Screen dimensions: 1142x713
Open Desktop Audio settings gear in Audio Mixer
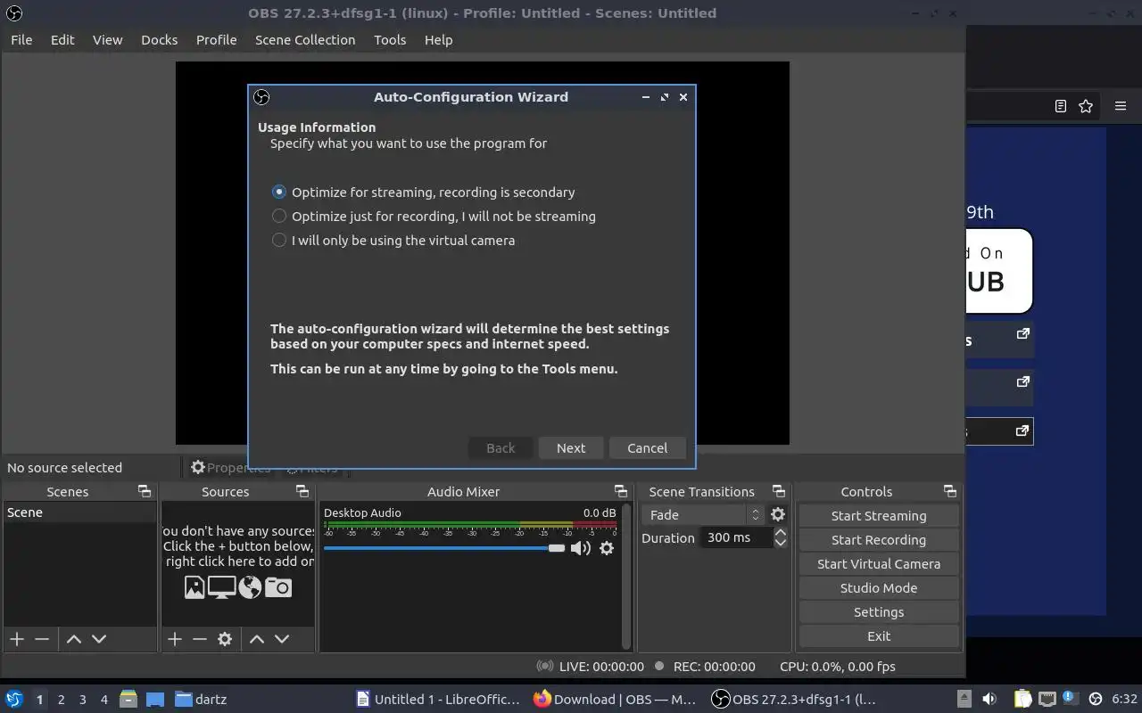coord(607,548)
